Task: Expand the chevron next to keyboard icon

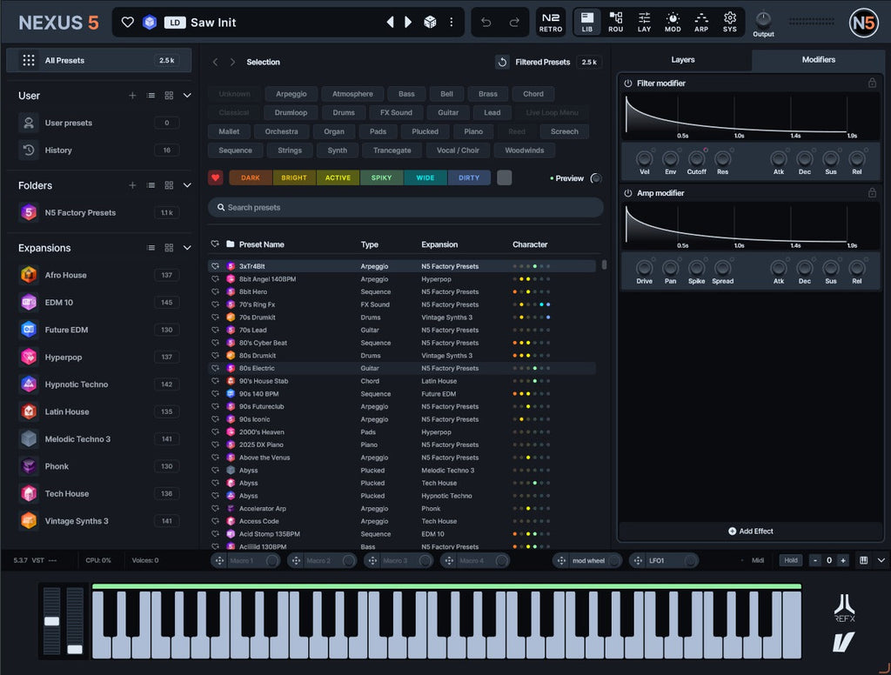Action: [x=881, y=560]
